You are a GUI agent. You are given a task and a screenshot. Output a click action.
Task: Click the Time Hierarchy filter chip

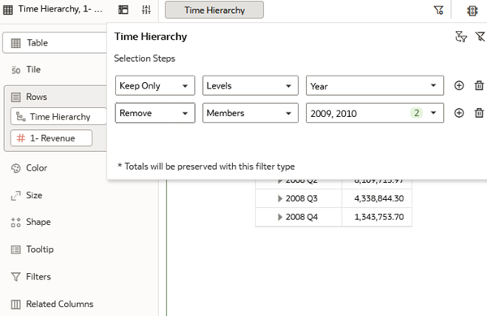pyautogui.click(x=214, y=10)
